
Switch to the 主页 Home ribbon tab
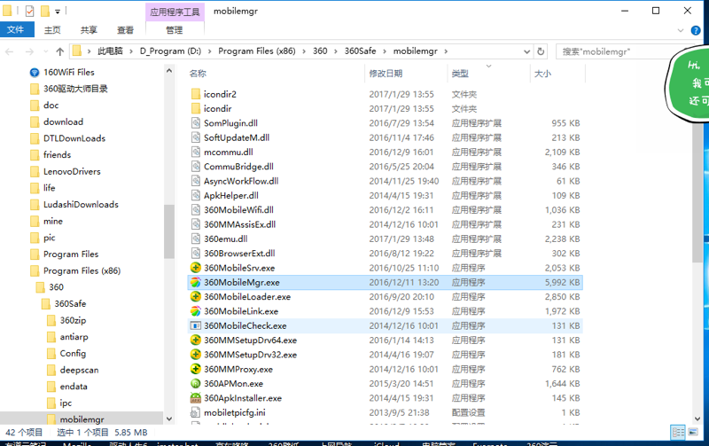pos(52,30)
